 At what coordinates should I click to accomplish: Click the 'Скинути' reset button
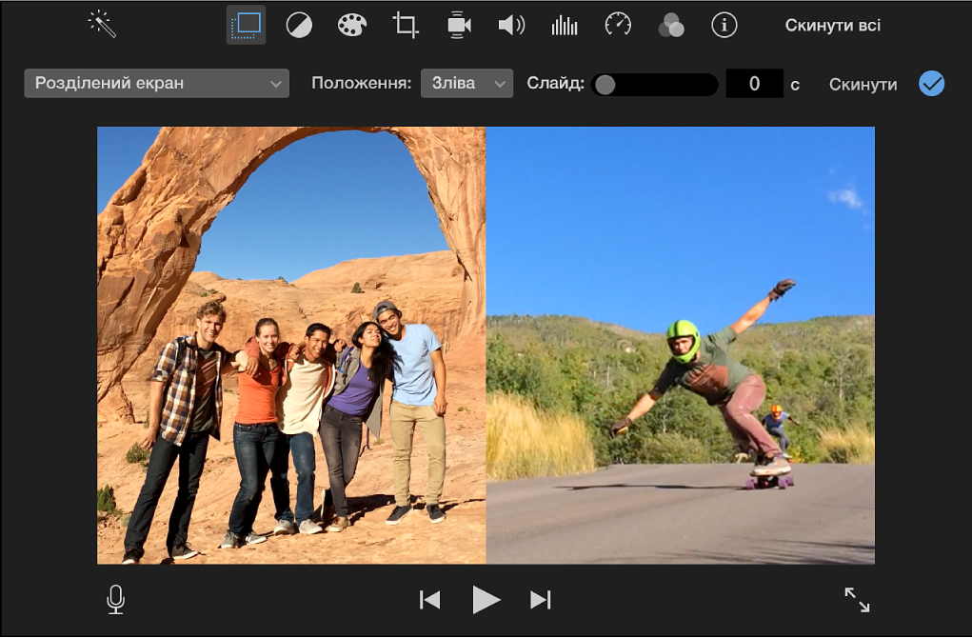(863, 85)
